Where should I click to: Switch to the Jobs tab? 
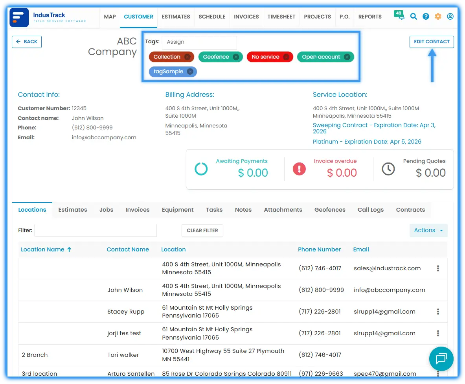(x=106, y=210)
